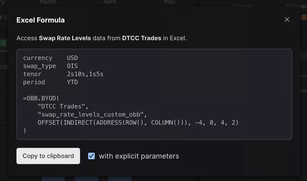Click the tenor 2s10s,1s5s line
307x181 pixels.
tap(63, 74)
